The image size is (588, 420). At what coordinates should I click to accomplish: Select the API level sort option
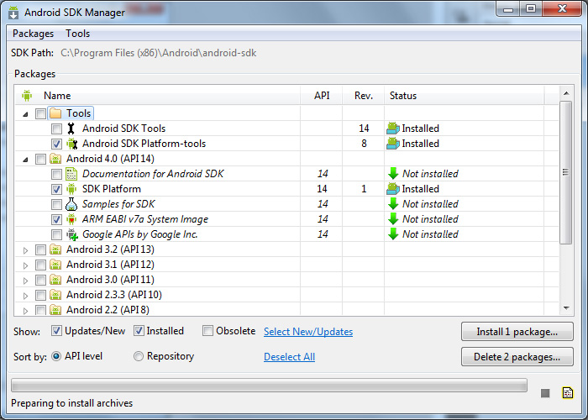(56, 356)
